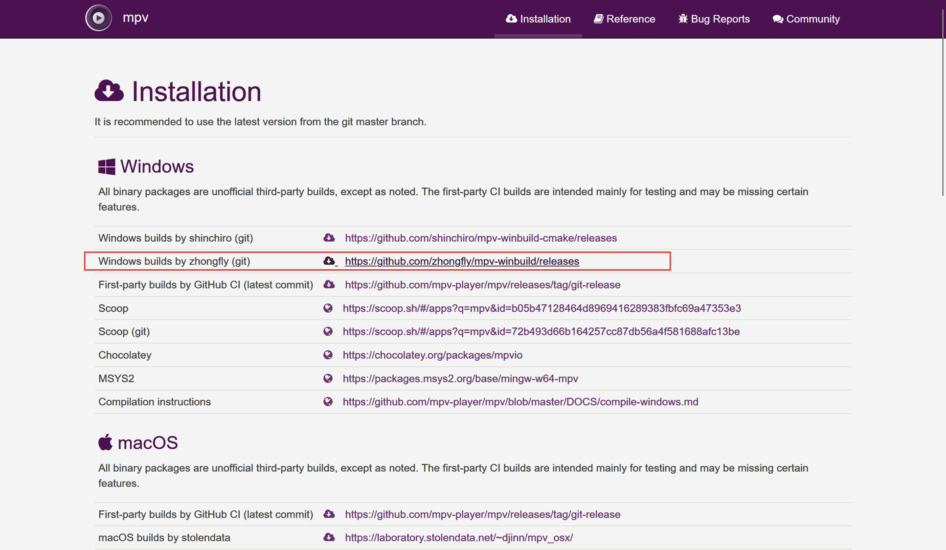Open the Scoop link ending in 47353e3
This screenshot has width=946, height=550.
tap(542, 308)
